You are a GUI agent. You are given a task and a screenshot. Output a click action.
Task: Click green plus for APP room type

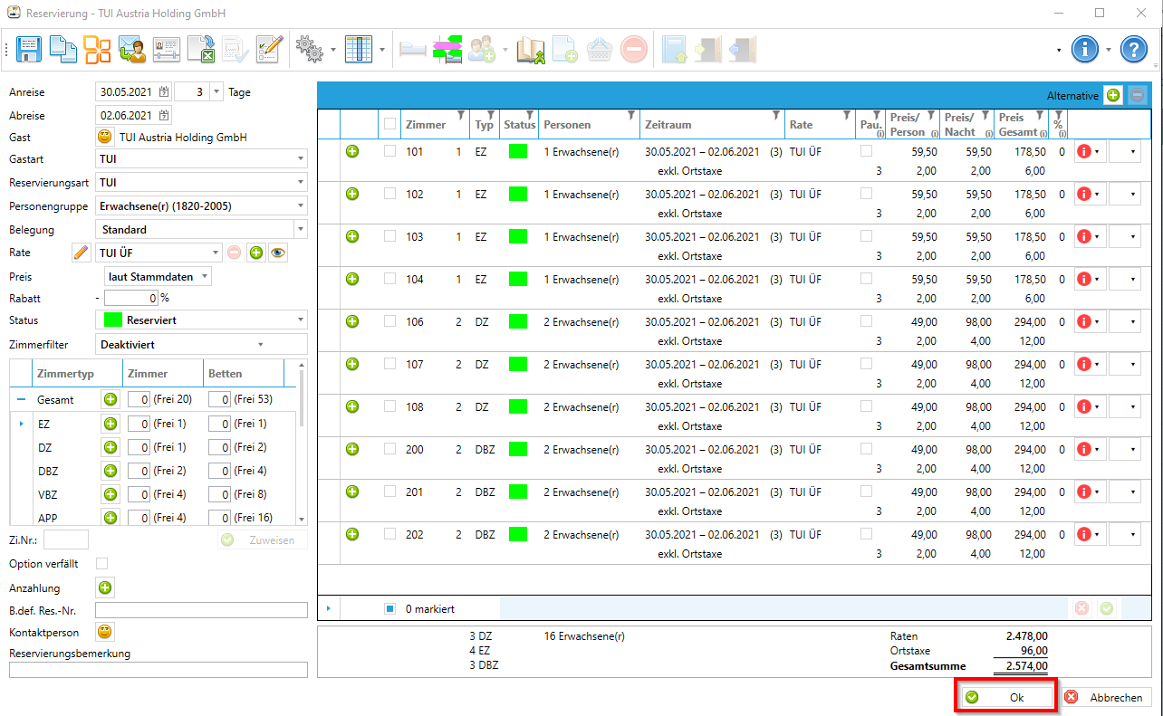click(111, 518)
